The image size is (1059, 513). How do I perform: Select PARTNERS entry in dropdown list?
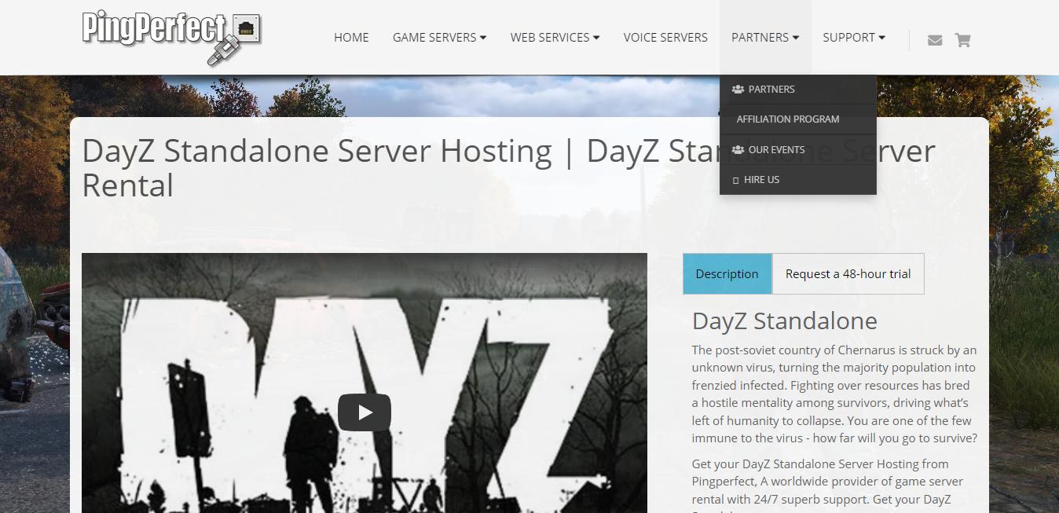[797, 90]
